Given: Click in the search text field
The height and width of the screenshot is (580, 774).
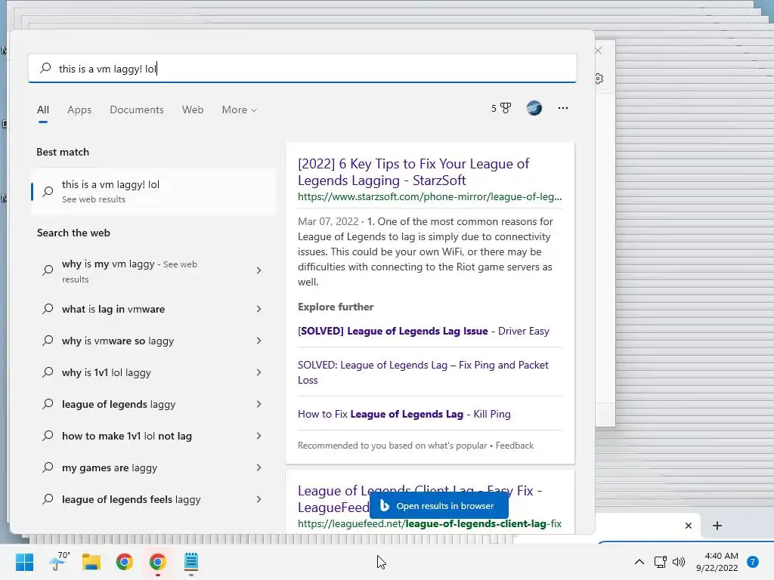Looking at the screenshot, I should coord(302,69).
